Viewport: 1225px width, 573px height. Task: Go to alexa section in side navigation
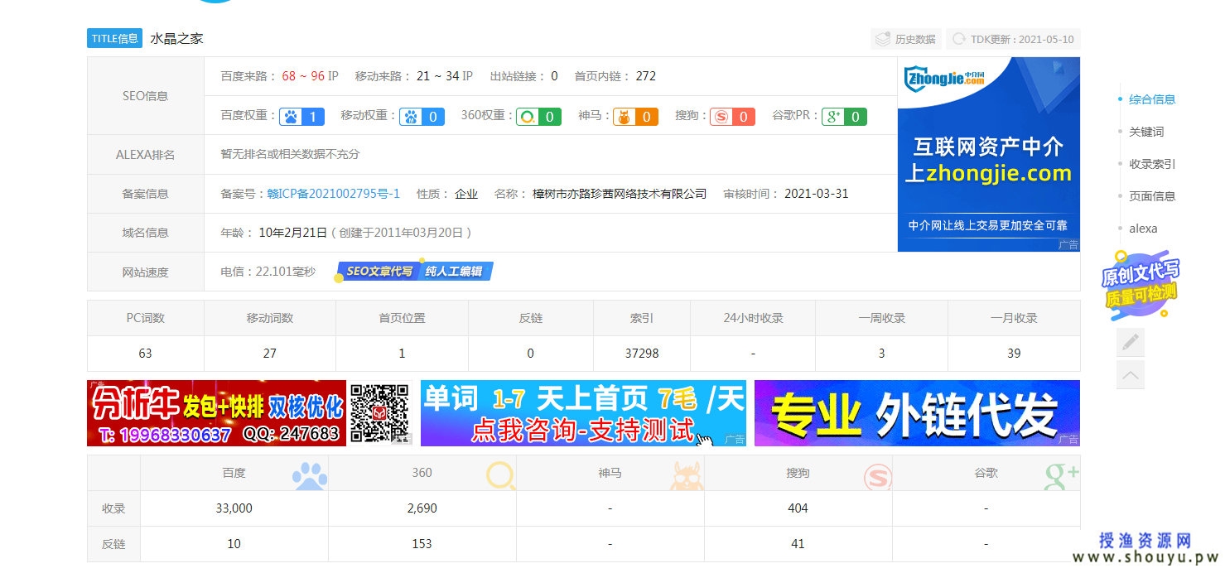click(x=1143, y=229)
